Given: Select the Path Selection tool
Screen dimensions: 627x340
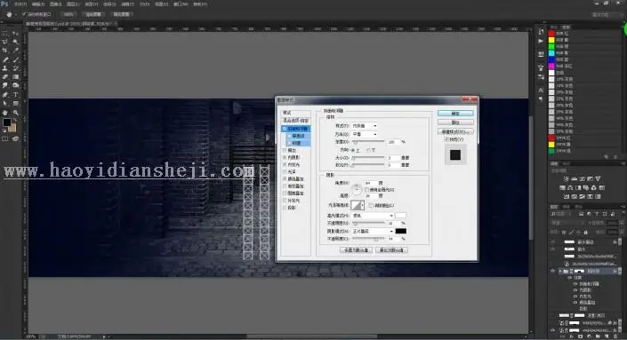Looking at the screenshot, I should coord(4,103).
